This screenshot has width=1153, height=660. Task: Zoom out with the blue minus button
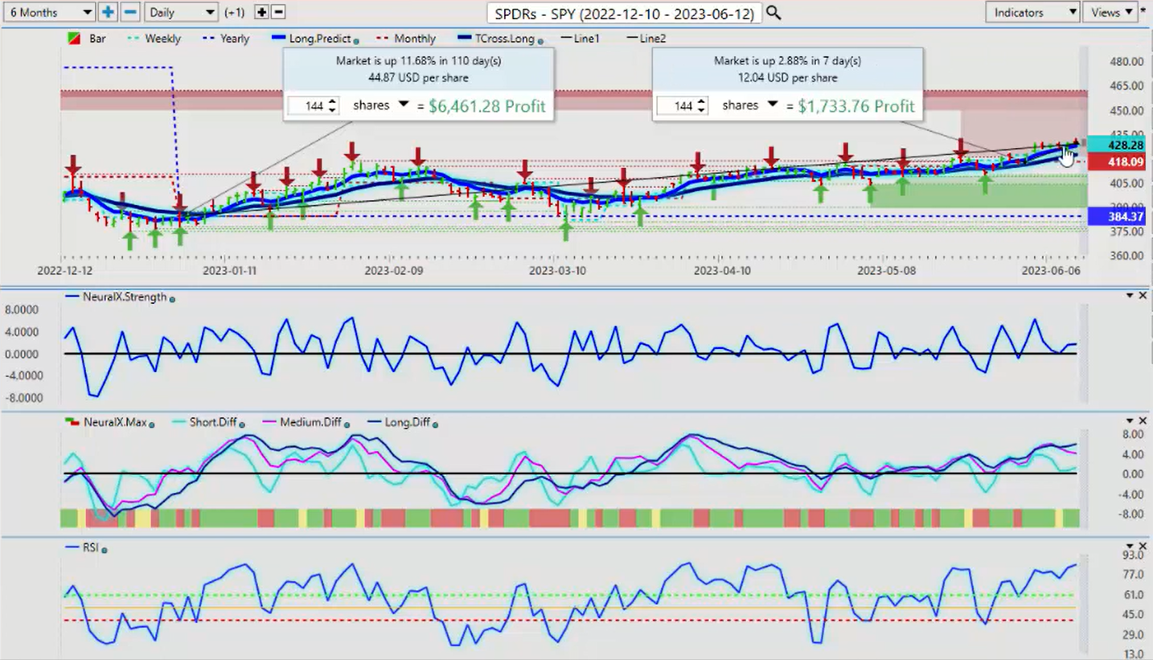pos(129,12)
